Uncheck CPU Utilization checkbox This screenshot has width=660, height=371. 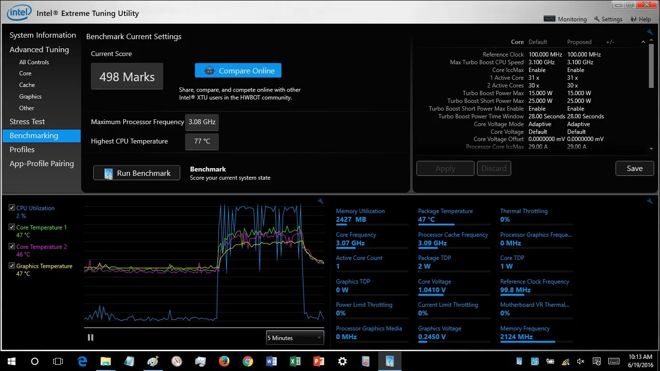[x=12, y=208]
